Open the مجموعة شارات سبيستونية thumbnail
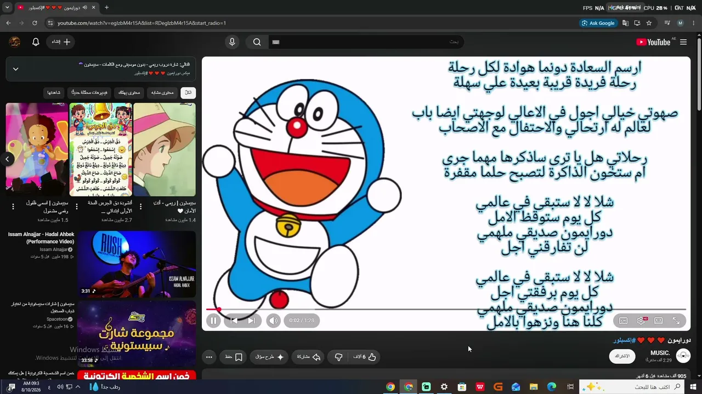The image size is (702, 394). coord(137,333)
